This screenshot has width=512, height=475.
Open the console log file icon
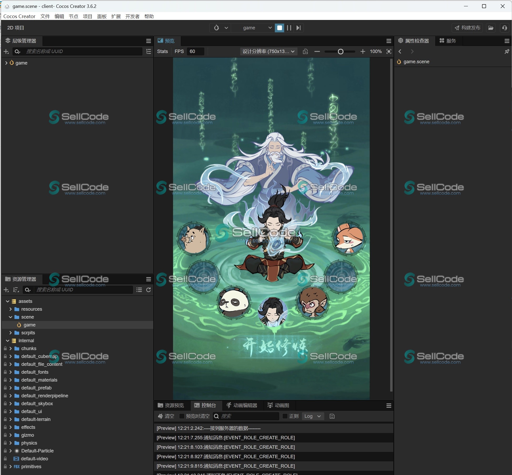pyautogui.click(x=332, y=416)
